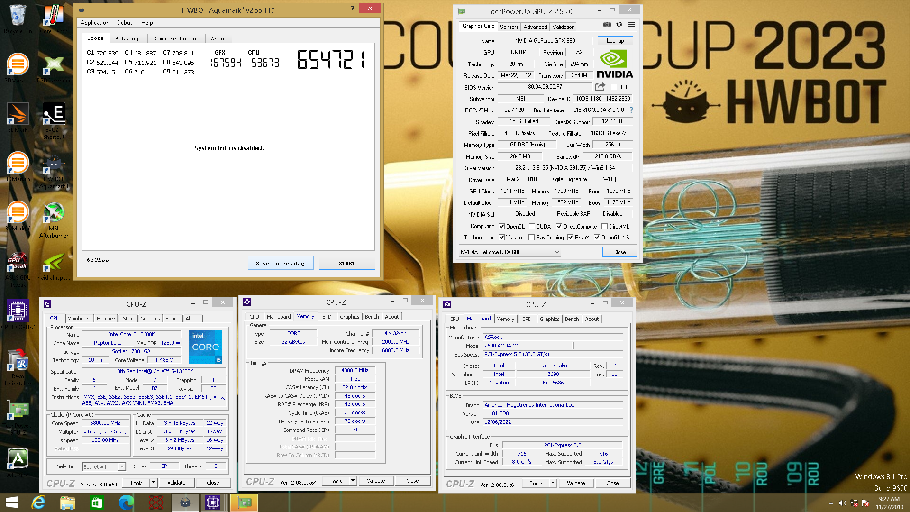
Task: Open SPD tab in CPU-Z Memory window
Action: (327, 317)
